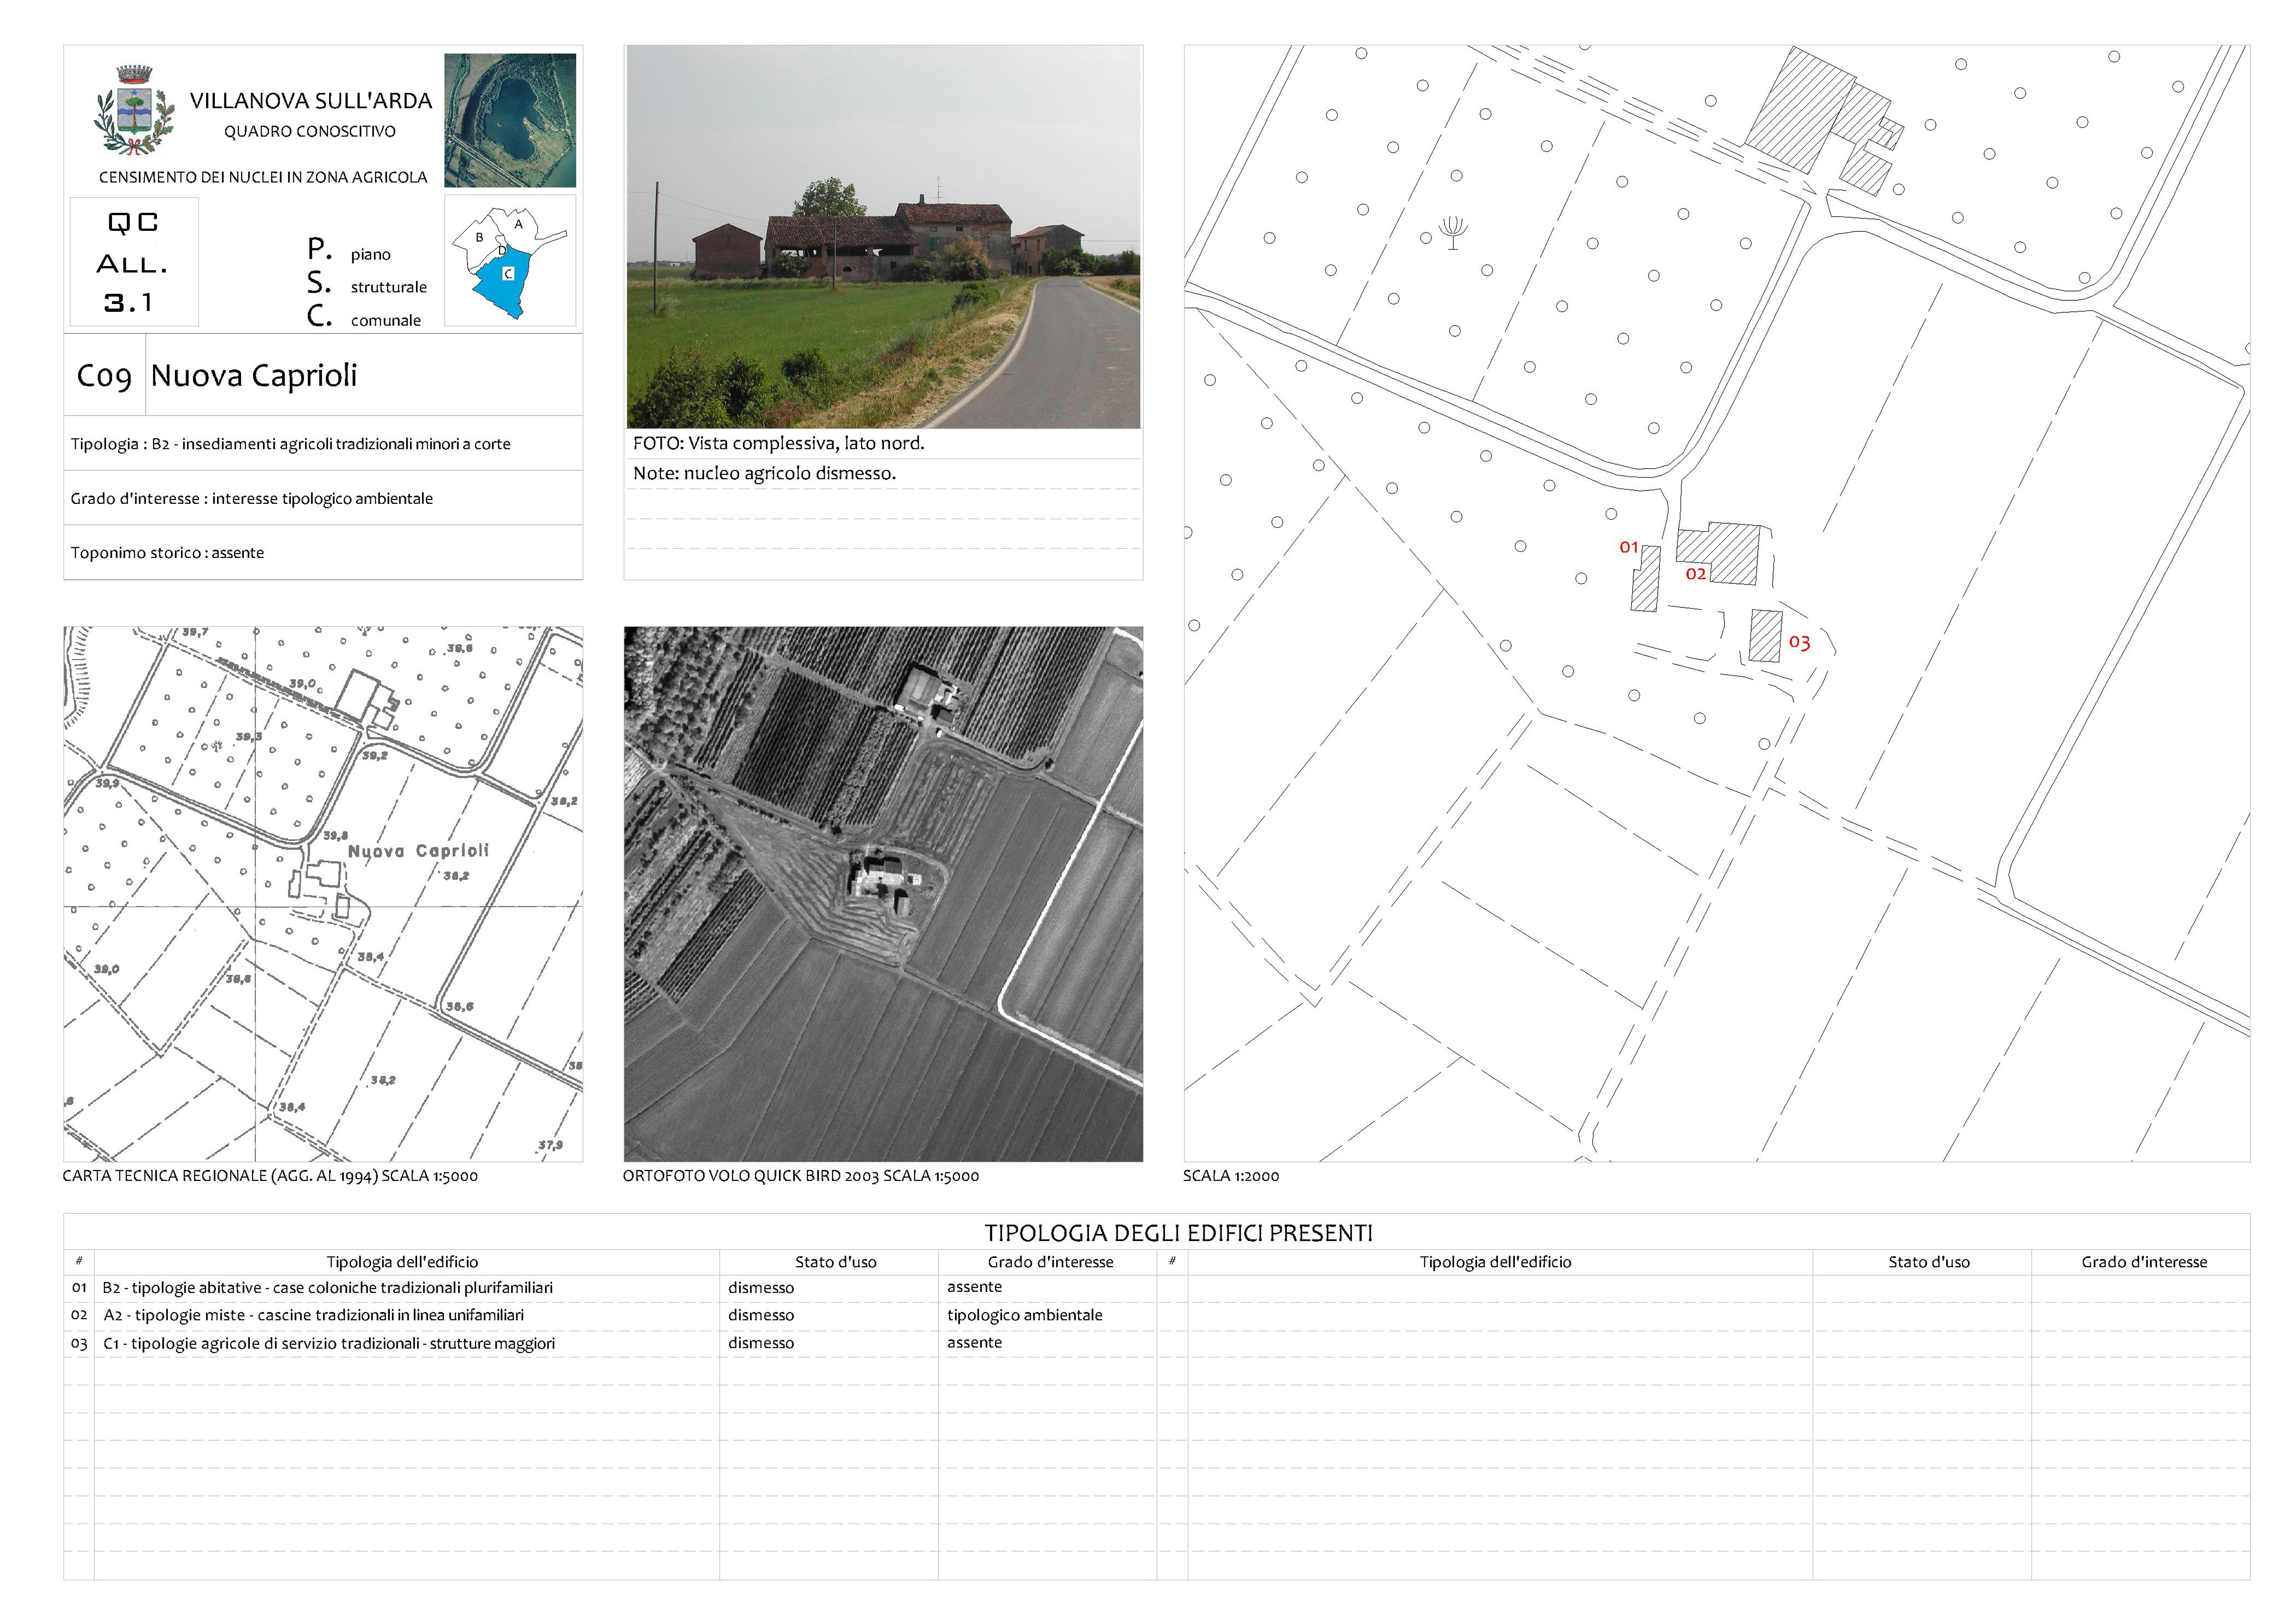Image resolution: width=2296 pixels, height=1623 pixels.
Task: Click the QUADRO CONOSCITIVO subtitle
Action: [310, 132]
